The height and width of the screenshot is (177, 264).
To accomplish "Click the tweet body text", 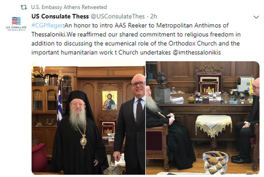I will pyautogui.click(x=136, y=39).
